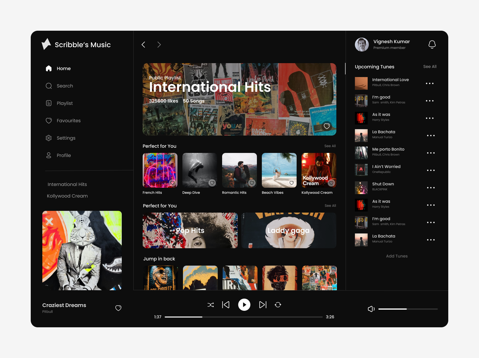Open the Craziest Dreams album artwork
This screenshot has width=479, height=358.
click(82, 251)
